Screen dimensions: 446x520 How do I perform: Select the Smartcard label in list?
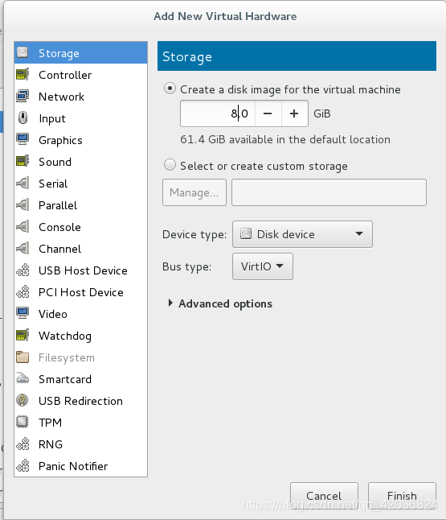tap(65, 379)
